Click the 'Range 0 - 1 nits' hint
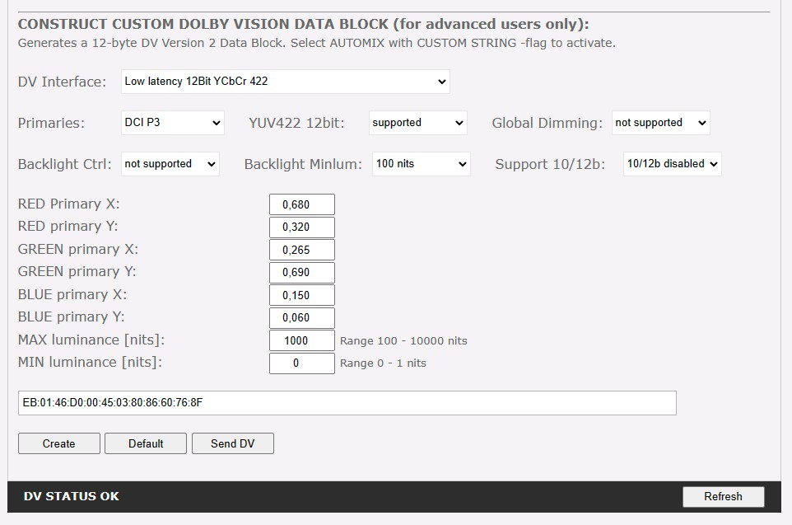This screenshot has width=792, height=525. click(383, 363)
